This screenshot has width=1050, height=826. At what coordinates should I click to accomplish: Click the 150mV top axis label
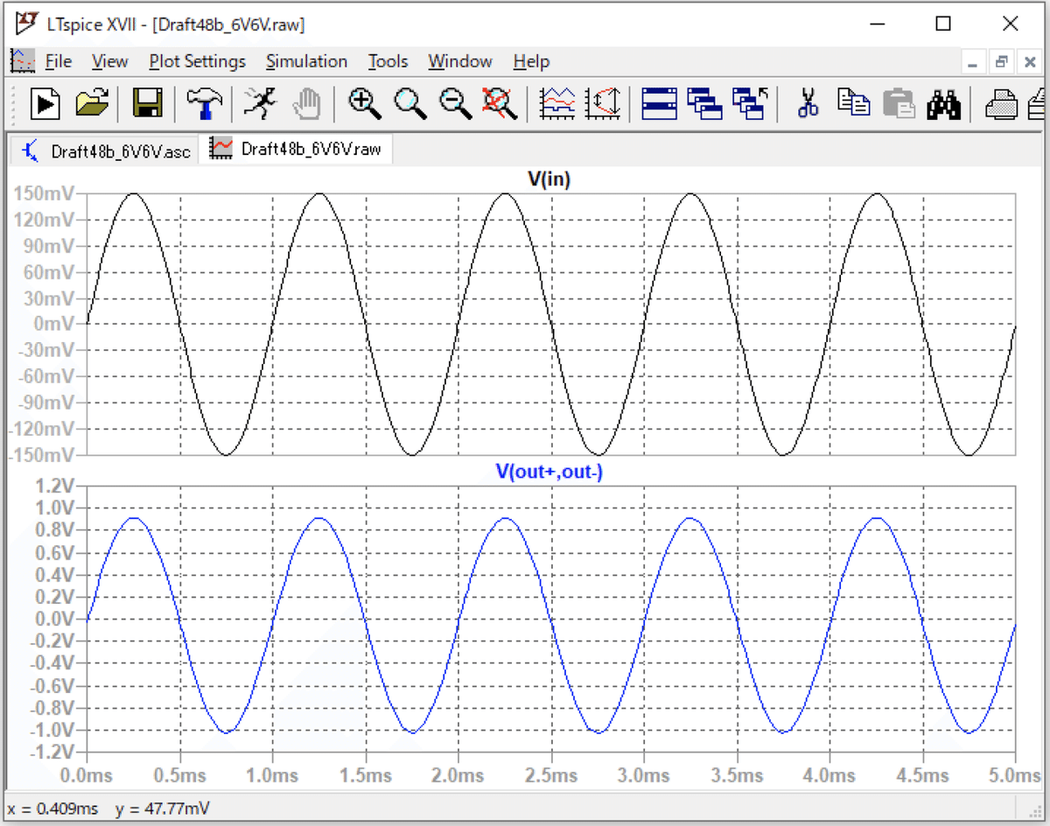pos(43,193)
